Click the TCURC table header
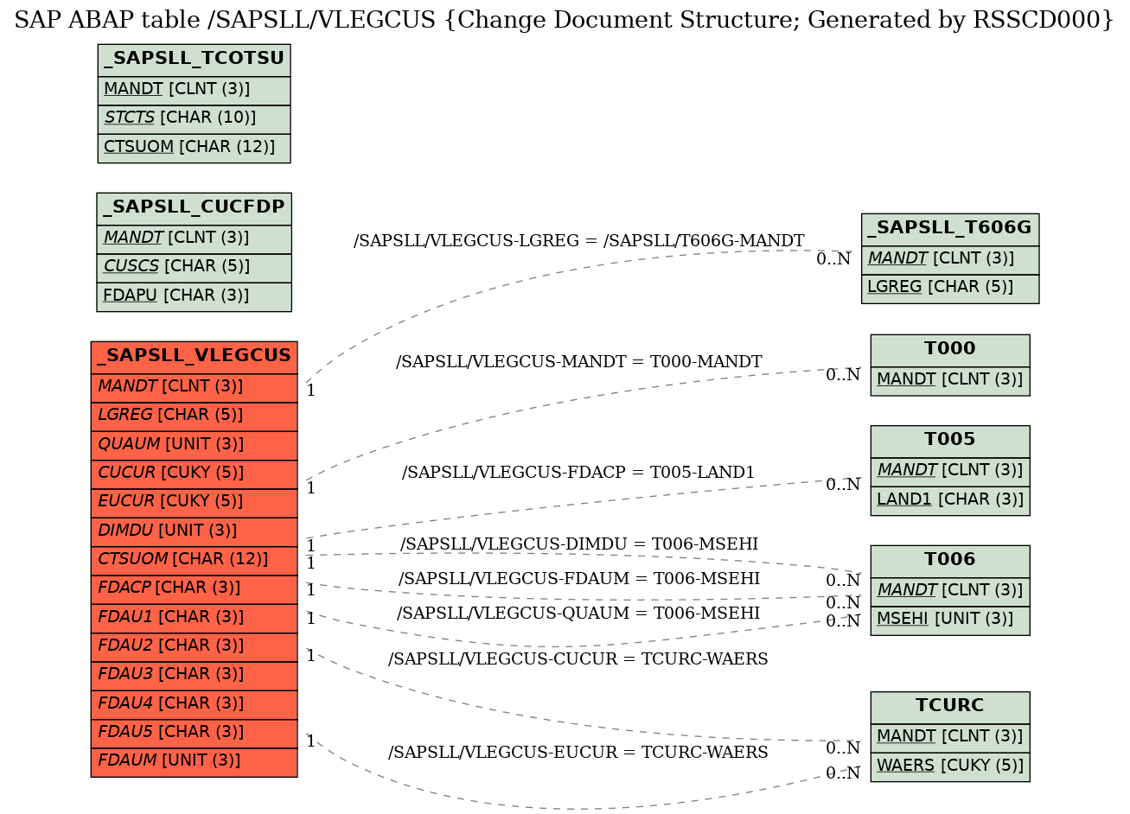Image resolution: width=1130 pixels, height=814 pixels. [x=950, y=707]
